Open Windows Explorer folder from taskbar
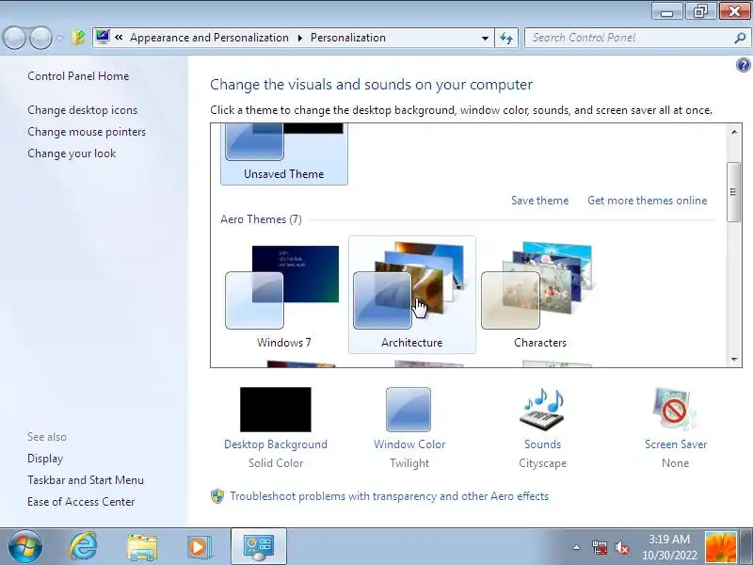753x565 pixels. coord(142,547)
